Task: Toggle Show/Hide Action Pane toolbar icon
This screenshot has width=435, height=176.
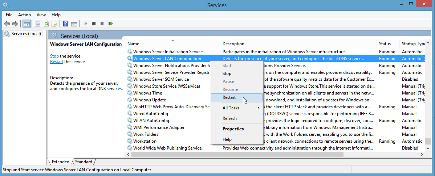Action: click(x=74, y=24)
